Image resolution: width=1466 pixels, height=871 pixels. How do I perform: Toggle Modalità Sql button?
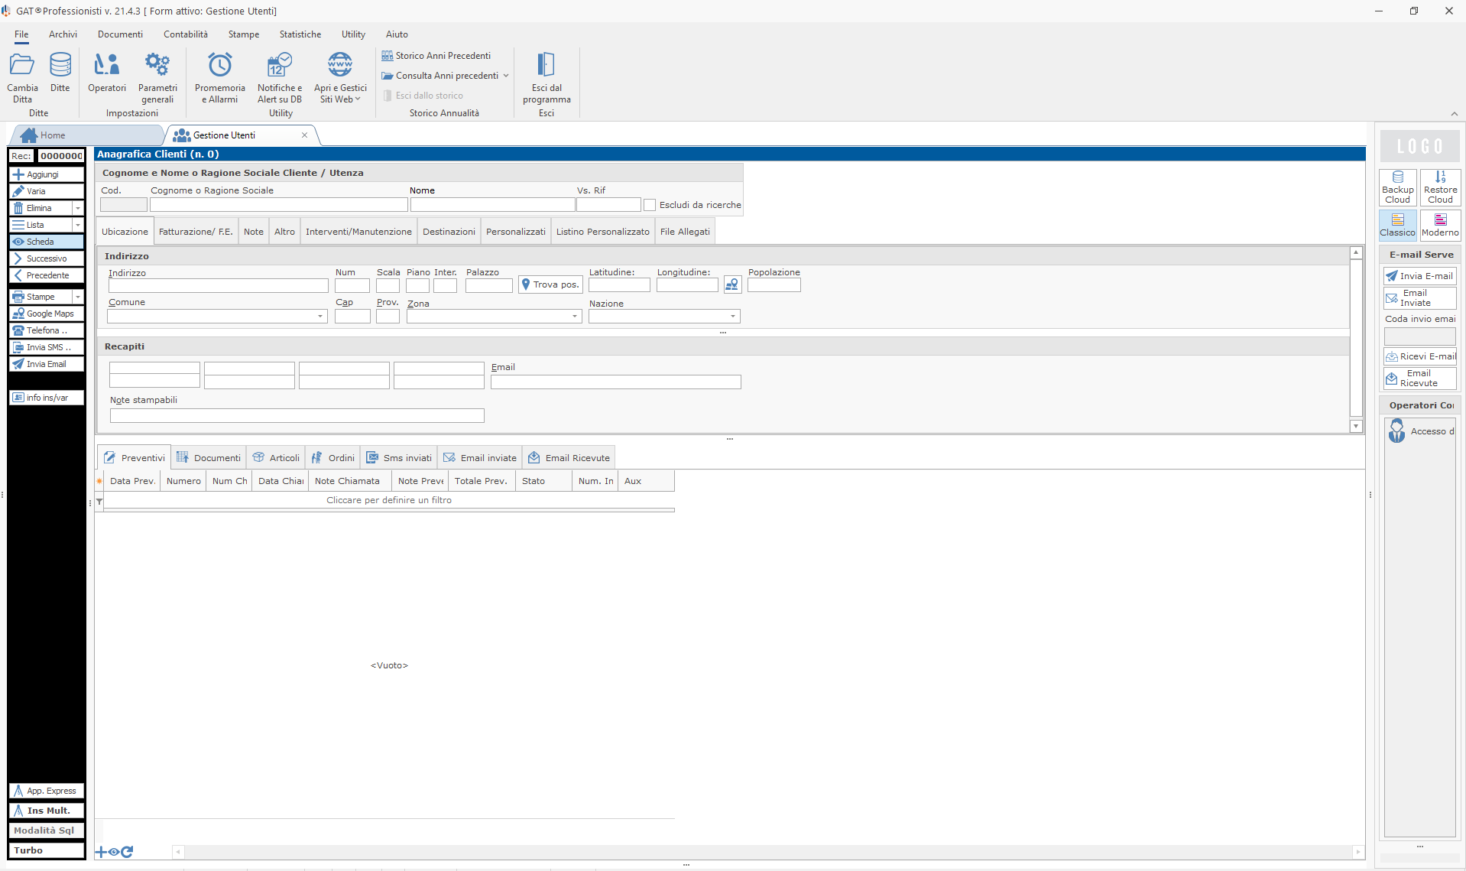[x=47, y=830]
